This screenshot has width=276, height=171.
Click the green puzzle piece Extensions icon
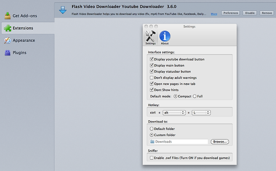click(8, 28)
